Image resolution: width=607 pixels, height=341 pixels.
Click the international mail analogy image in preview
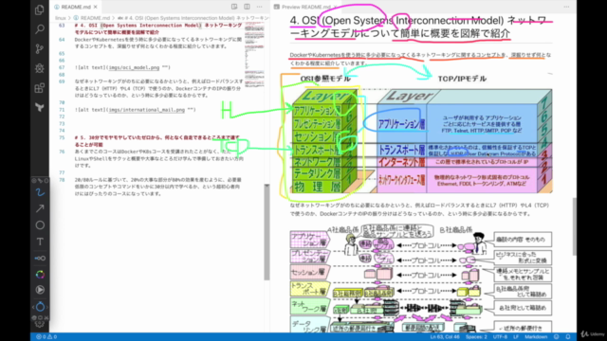coord(421,278)
